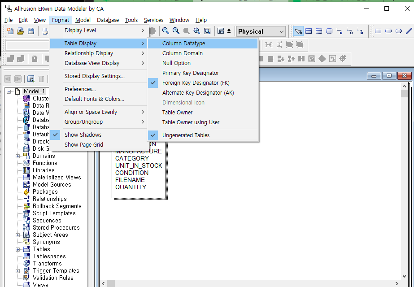The height and width of the screenshot is (287, 414).
Task: Open the Tools menu
Action: tap(131, 20)
